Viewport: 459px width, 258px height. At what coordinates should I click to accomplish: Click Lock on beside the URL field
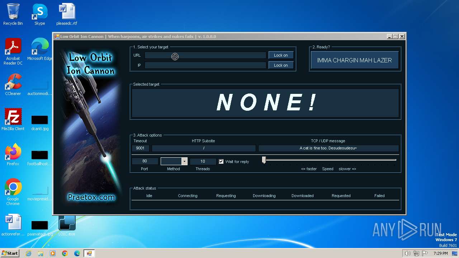pyautogui.click(x=281, y=55)
